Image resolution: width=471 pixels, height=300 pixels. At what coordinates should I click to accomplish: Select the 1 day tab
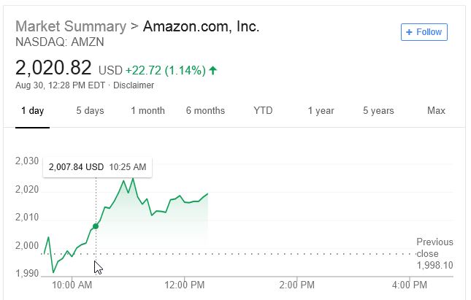[32, 111]
